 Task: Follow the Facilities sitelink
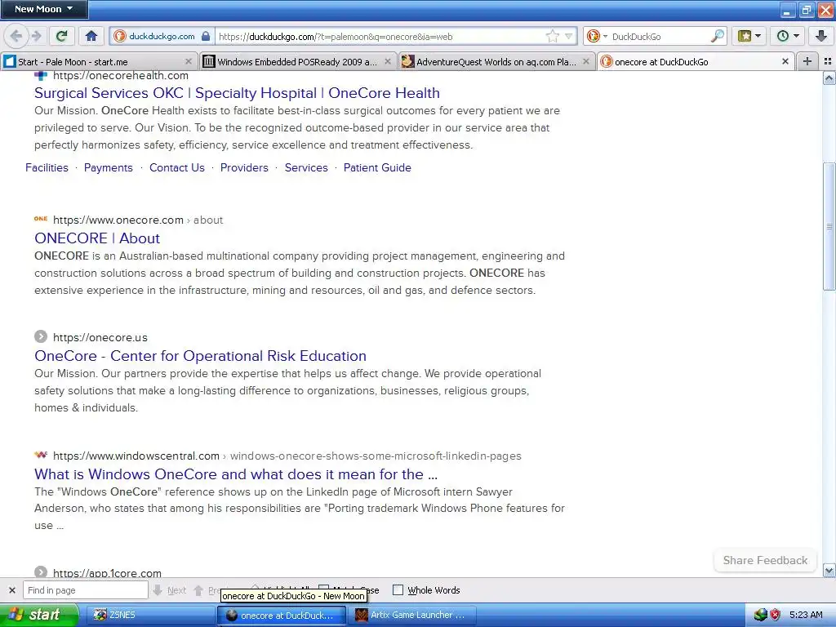(x=47, y=167)
